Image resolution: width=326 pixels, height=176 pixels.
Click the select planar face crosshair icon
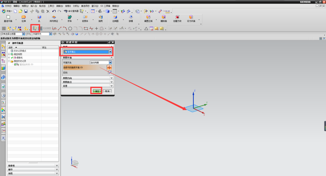[109, 67]
